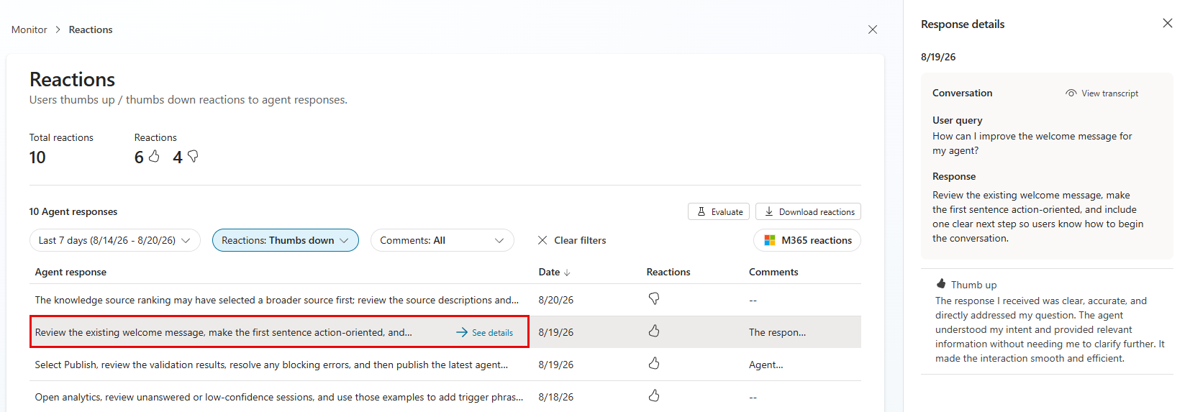This screenshot has height=412, width=1190.
Task: Click the 8/19/26 date in Response details
Action: (x=938, y=57)
